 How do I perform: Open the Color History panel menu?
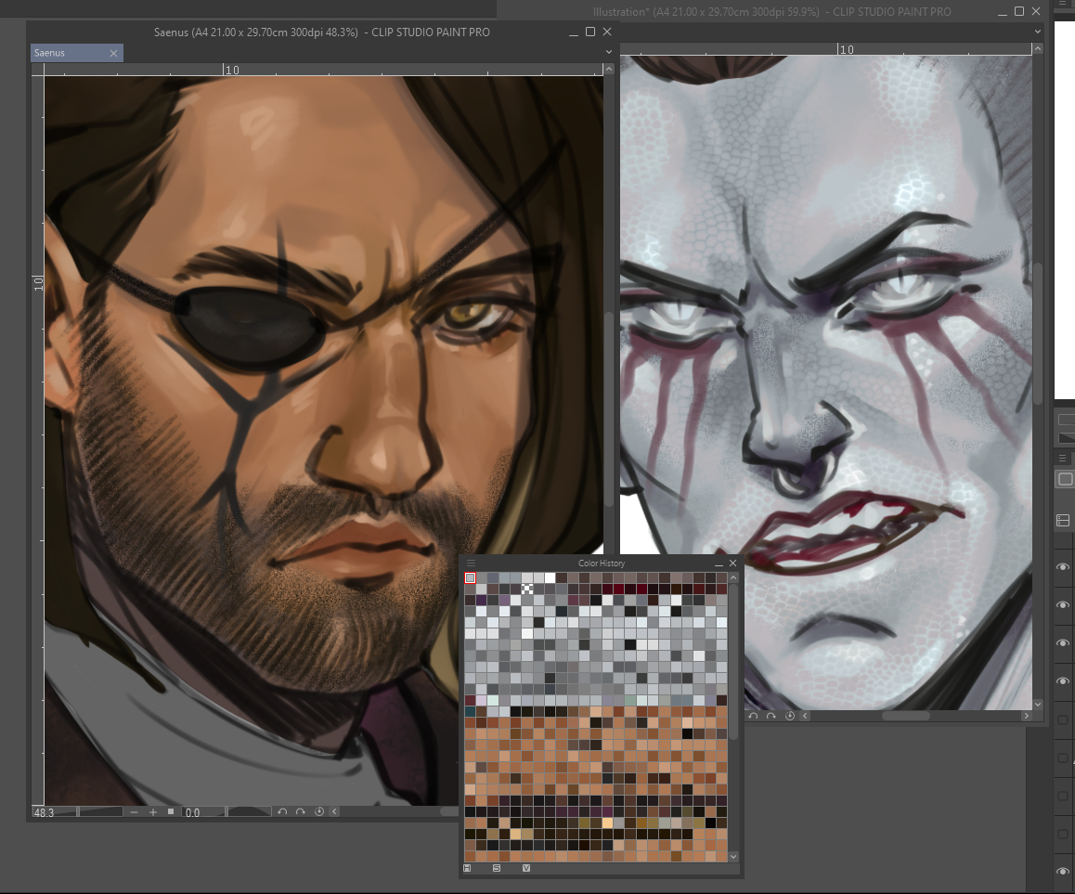[x=471, y=564]
